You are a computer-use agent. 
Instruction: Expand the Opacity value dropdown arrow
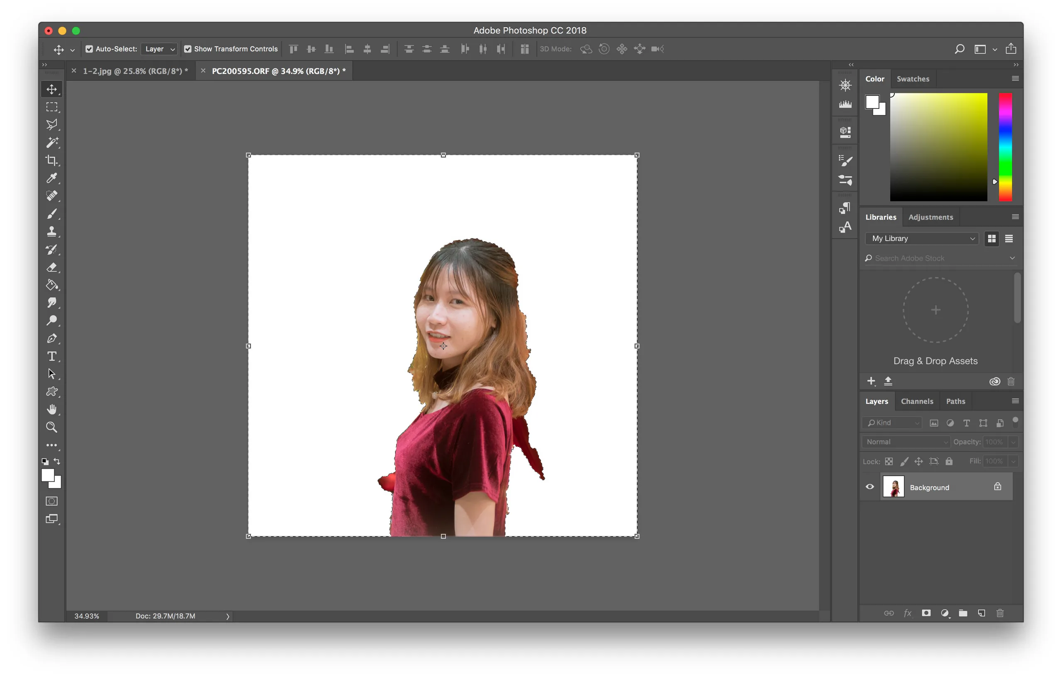tap(1013, 442)
